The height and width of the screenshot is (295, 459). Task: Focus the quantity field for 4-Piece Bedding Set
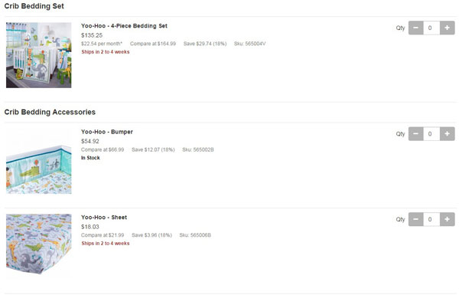[x=431, y=28]
